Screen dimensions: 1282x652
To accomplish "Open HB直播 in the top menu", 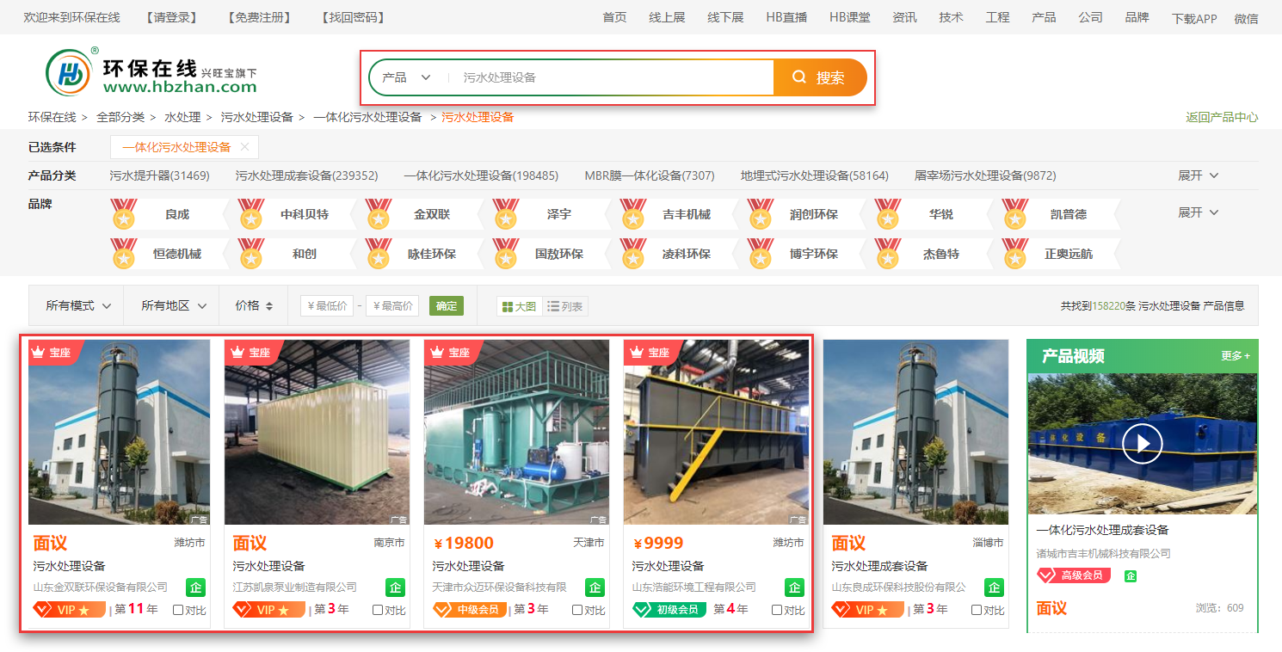I will tap(786, 17).
